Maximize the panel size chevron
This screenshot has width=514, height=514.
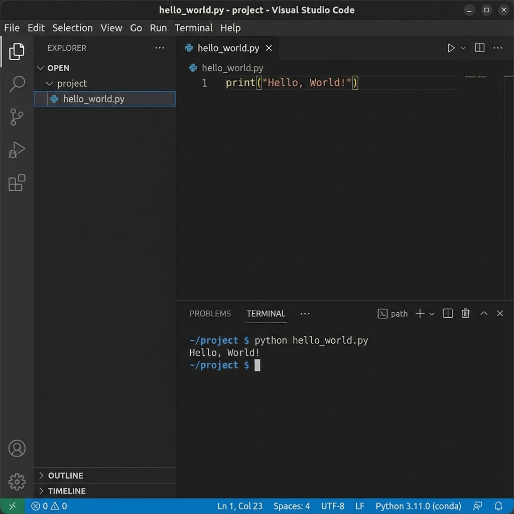tap(484, 313)
